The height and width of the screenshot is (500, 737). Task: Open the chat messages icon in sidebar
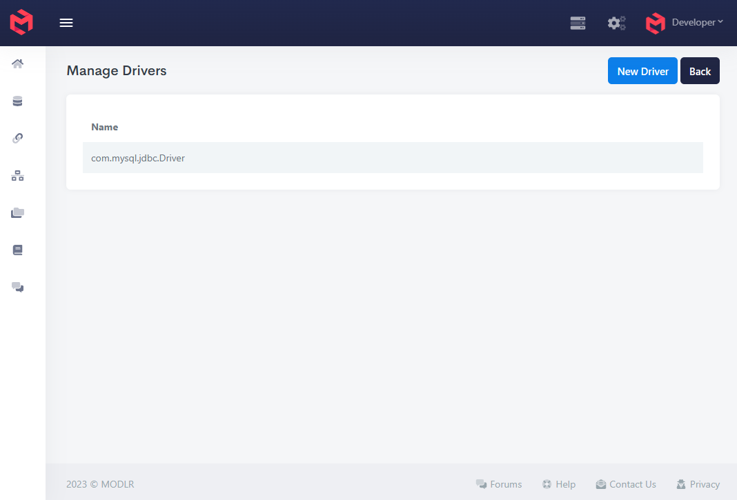[17, 287]
